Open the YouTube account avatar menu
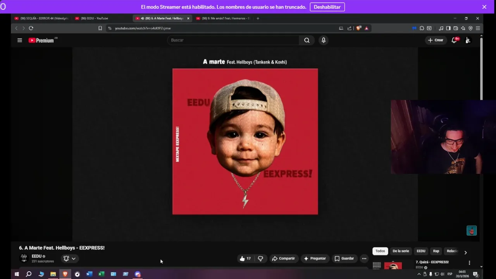Image resolution: width=496 pixels, height=279 pixels. coord(468,40)
